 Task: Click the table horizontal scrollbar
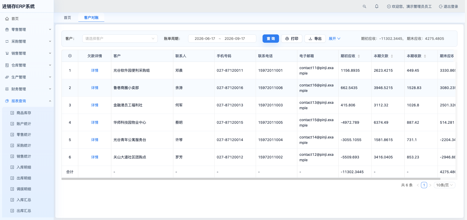click(x=251, y=179)
